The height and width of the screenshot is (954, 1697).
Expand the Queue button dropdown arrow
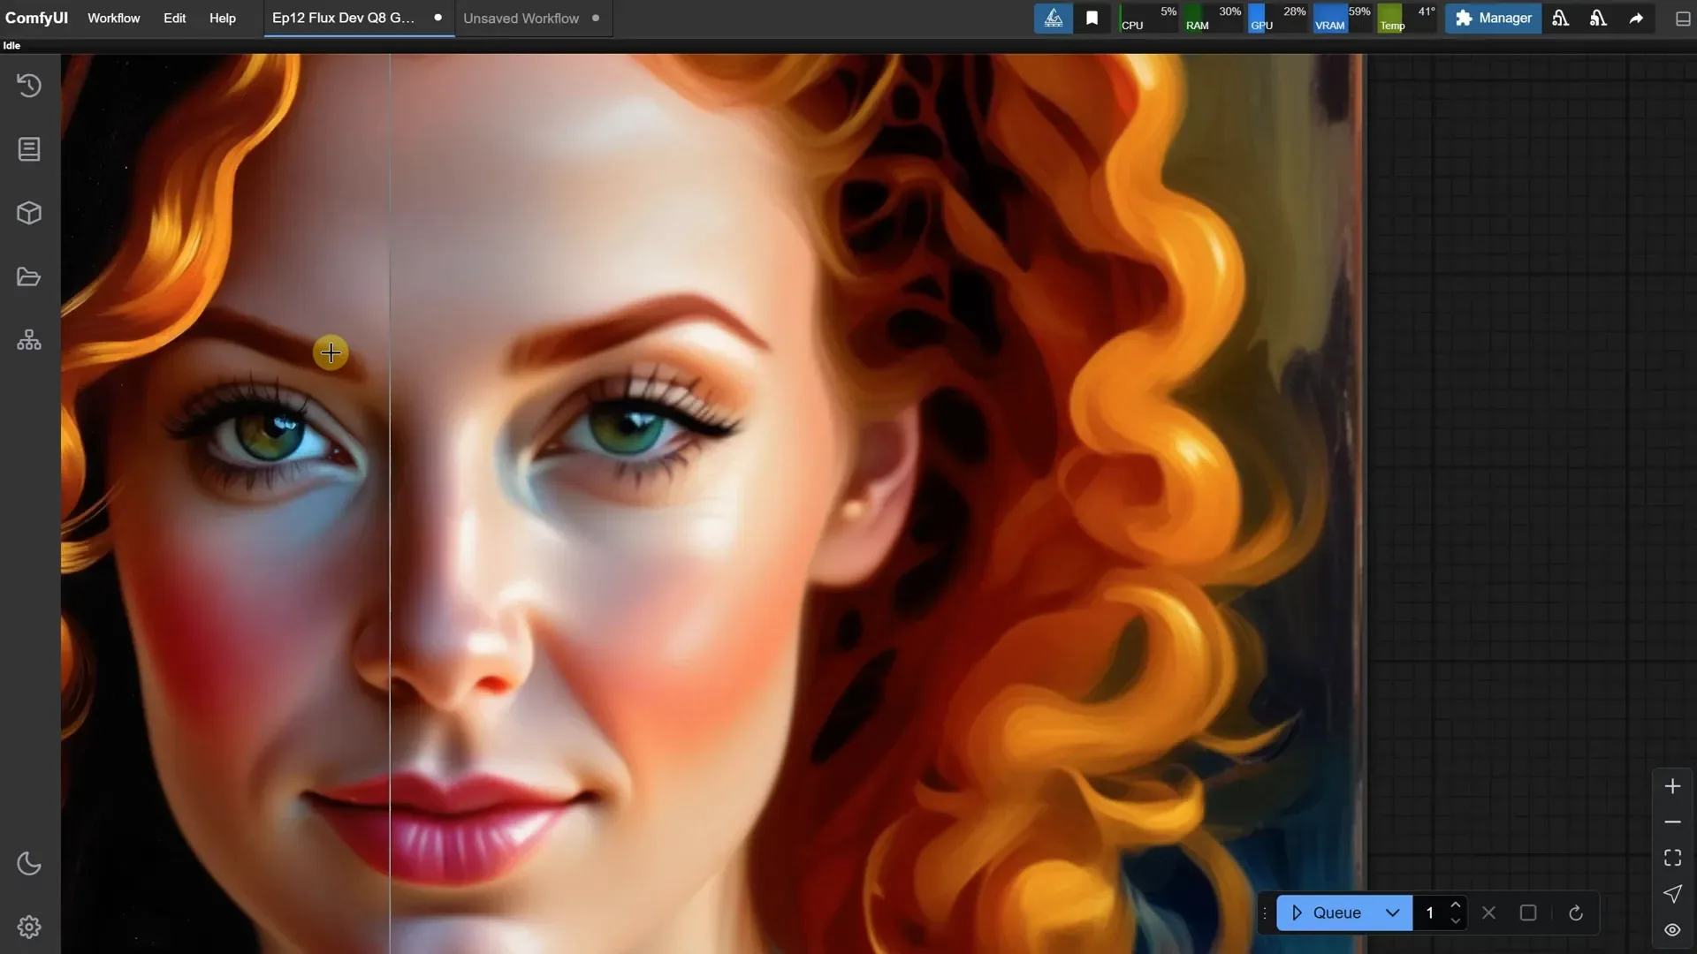click(x=1393, y=912)
